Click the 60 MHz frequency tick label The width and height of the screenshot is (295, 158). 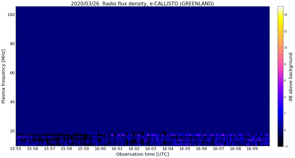pyautogui.click(x=12, y=73)
